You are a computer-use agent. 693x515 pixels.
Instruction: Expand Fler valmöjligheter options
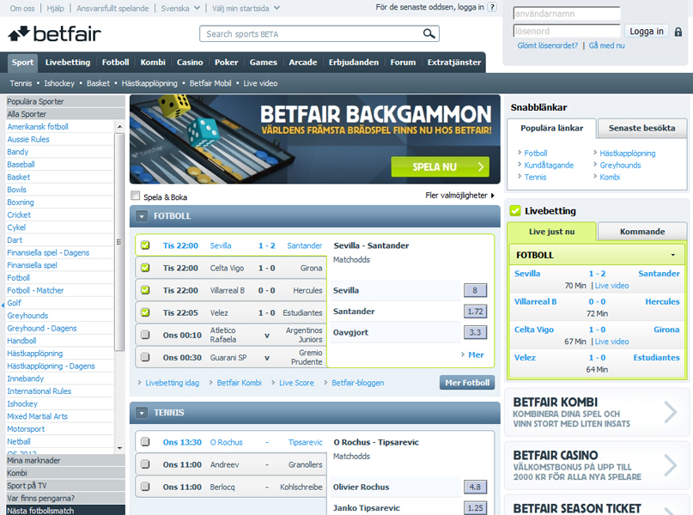[459, 195]
